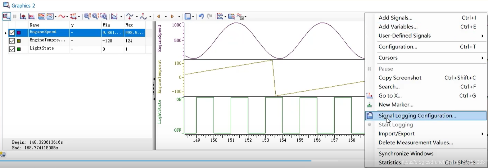Choose Delete Measurement Values... entry
The height and width of the screenshot is (168, 488).
point(426,143)
